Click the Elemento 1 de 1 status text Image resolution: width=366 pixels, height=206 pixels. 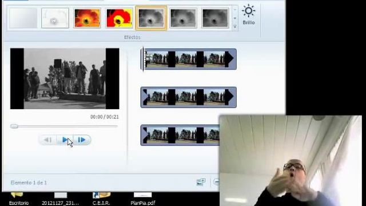[x=29, y=183]
